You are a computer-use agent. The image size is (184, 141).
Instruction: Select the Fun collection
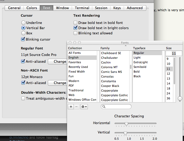82,76
